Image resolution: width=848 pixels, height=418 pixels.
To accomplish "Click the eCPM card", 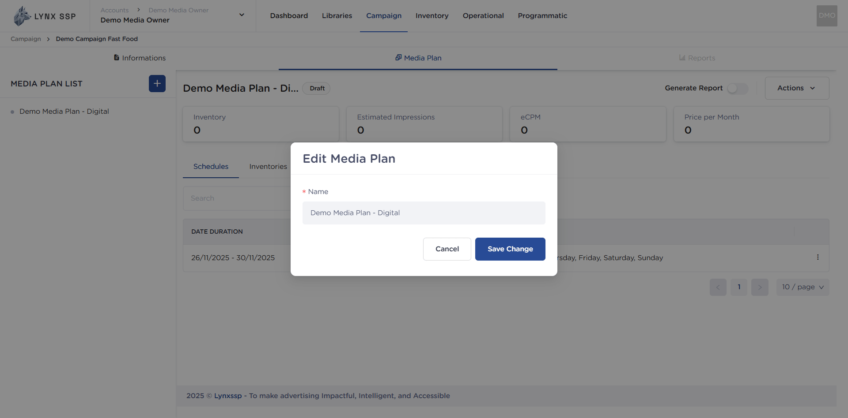I will pos(588,124).
